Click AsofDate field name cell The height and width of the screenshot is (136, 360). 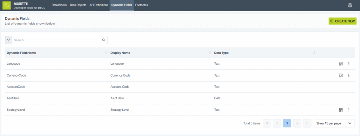[13, 98]
